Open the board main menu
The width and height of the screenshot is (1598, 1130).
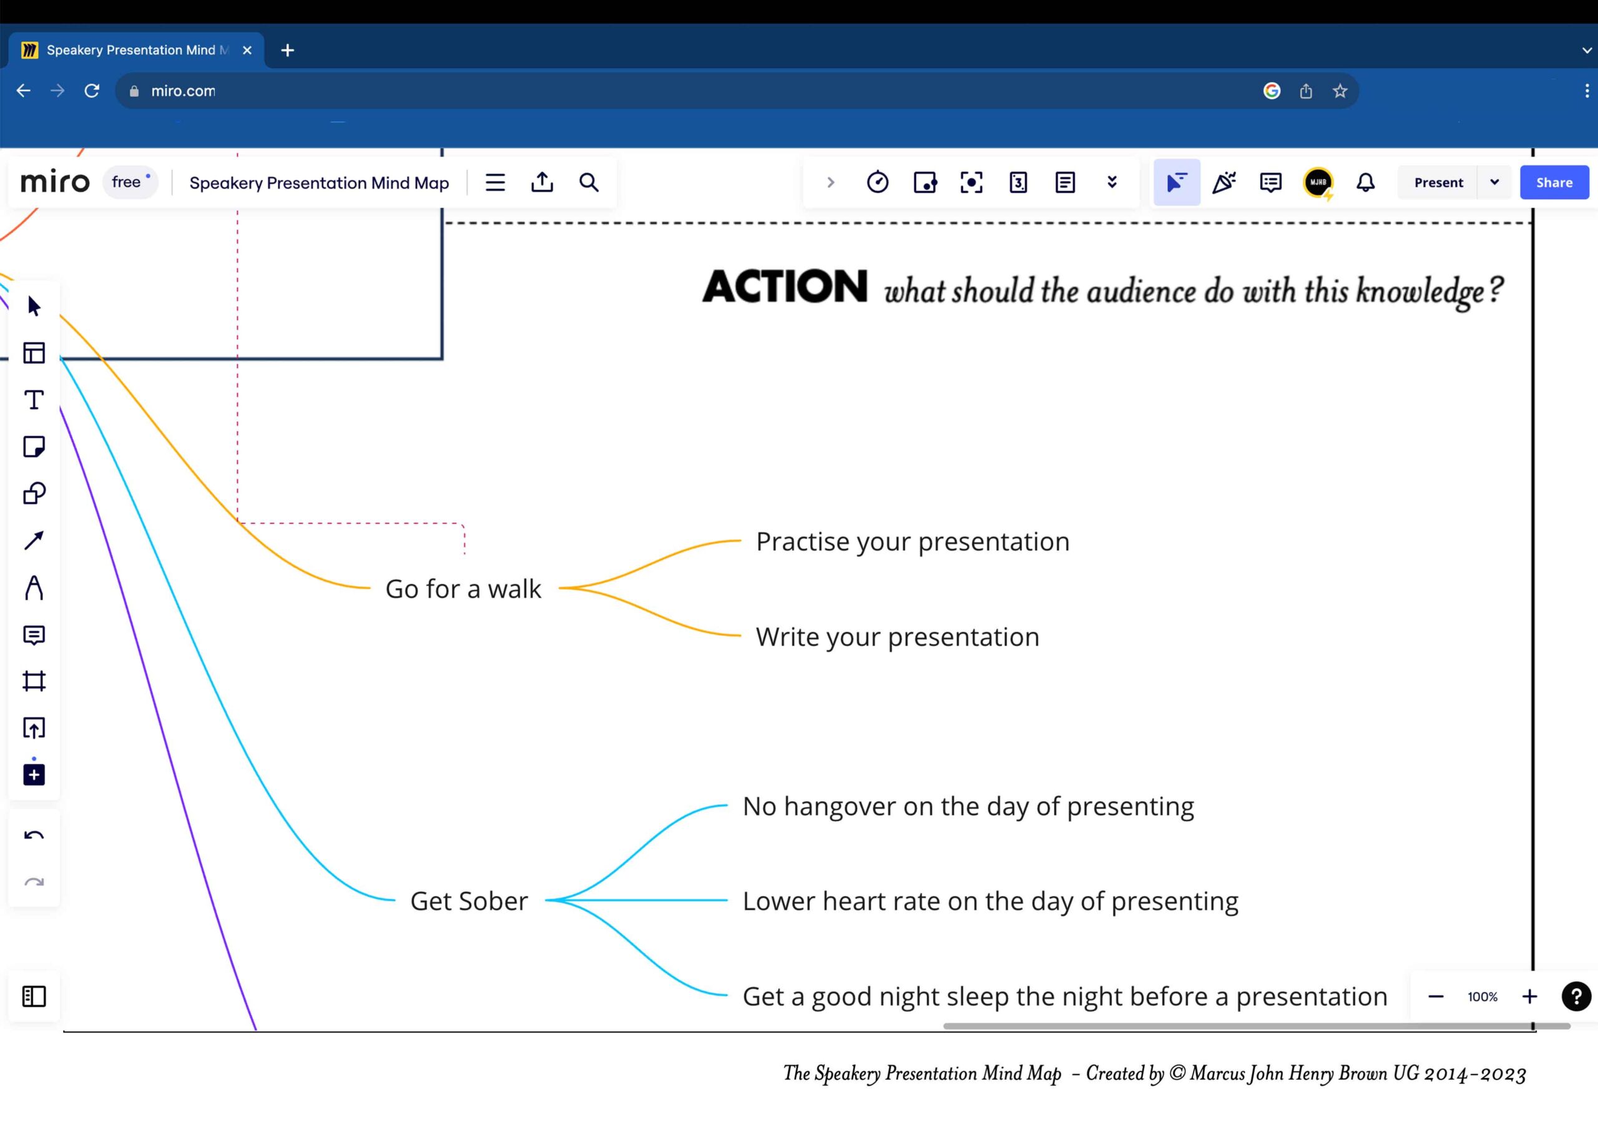(495, 182)
